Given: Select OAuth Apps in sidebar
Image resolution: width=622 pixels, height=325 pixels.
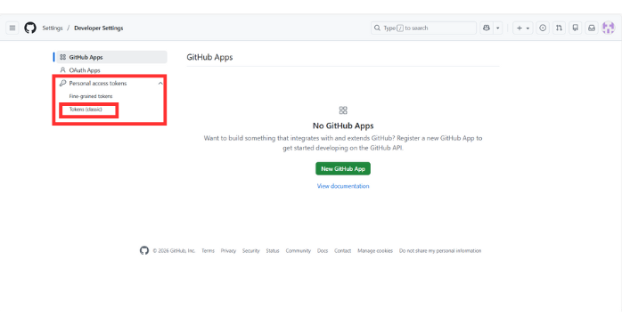Looking at the screenshot, I should pos(111,70).
